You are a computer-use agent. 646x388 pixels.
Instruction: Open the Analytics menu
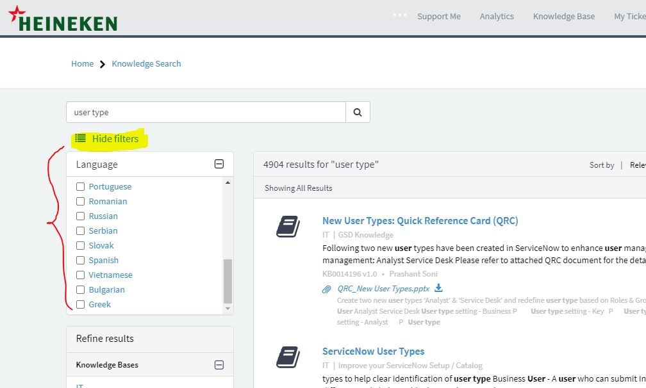(x=497, y=17)
